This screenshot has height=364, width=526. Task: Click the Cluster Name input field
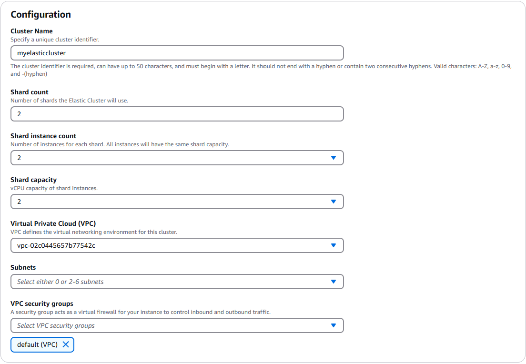tap(176, 52)
